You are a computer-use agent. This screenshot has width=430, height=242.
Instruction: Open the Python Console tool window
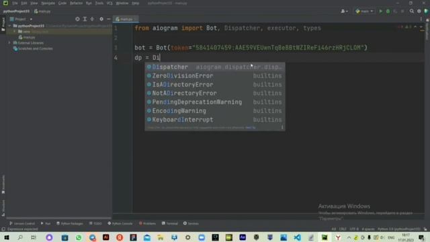[120, 223]
